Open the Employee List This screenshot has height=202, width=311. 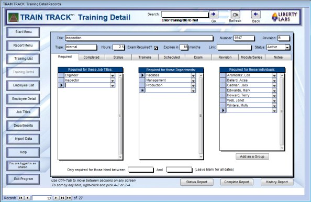click(x=23, y=85)
